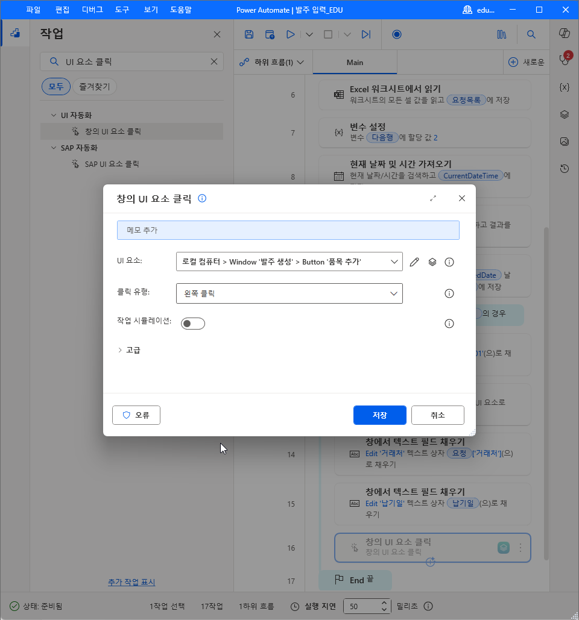
Task: Click the Copilot add action icon below step 16
Action: point(430,562)
